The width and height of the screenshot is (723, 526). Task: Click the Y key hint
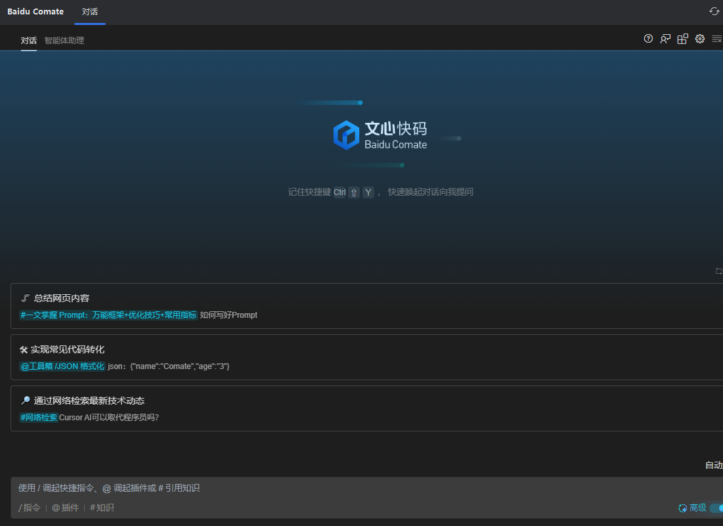click(368, 192)
